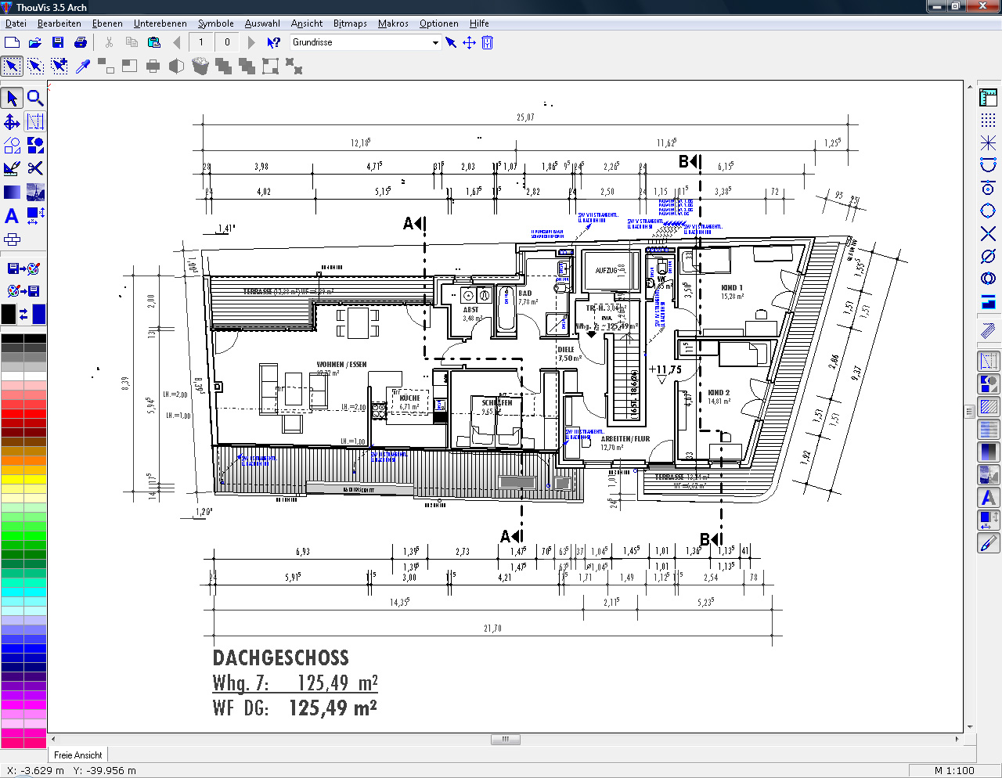The width and height of the screenshot is (1002, 778).
Task: Select the magnifier zoom tool
Action: [35, 98]
